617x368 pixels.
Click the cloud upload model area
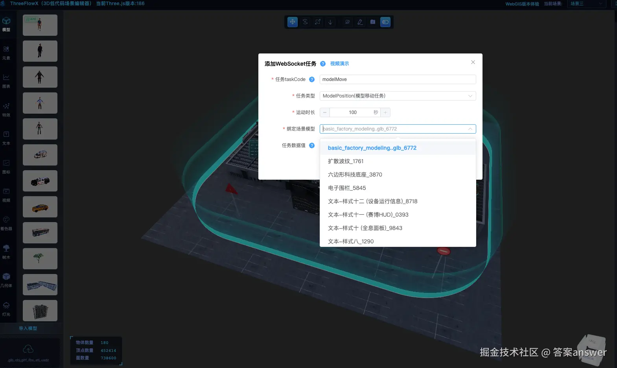28,352
